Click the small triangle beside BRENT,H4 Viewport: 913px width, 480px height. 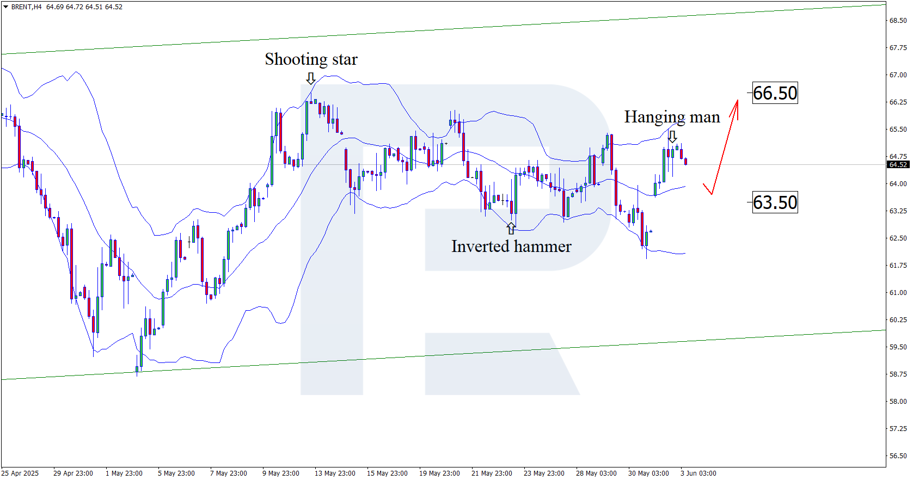pos(6,7)
